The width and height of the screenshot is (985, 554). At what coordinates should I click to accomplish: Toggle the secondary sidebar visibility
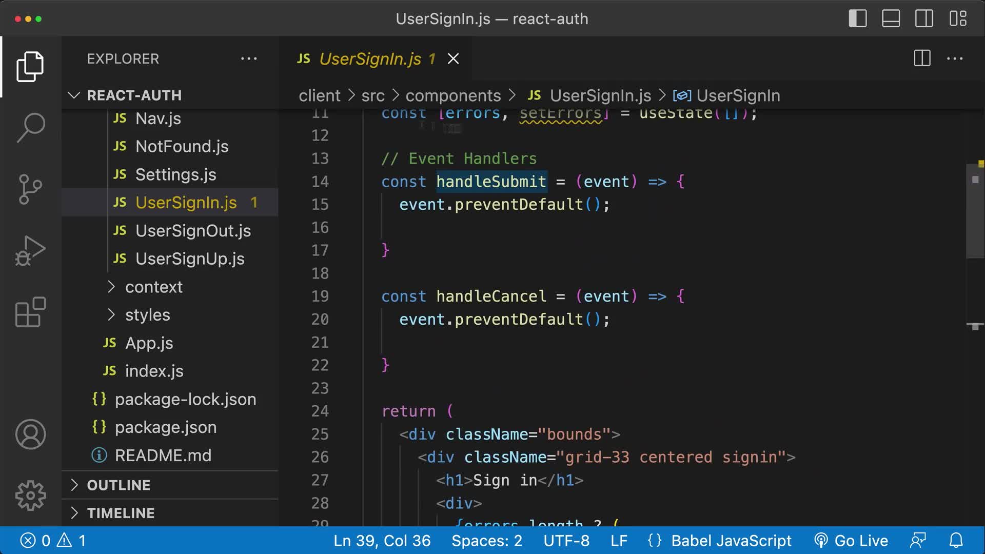(924, 19)
